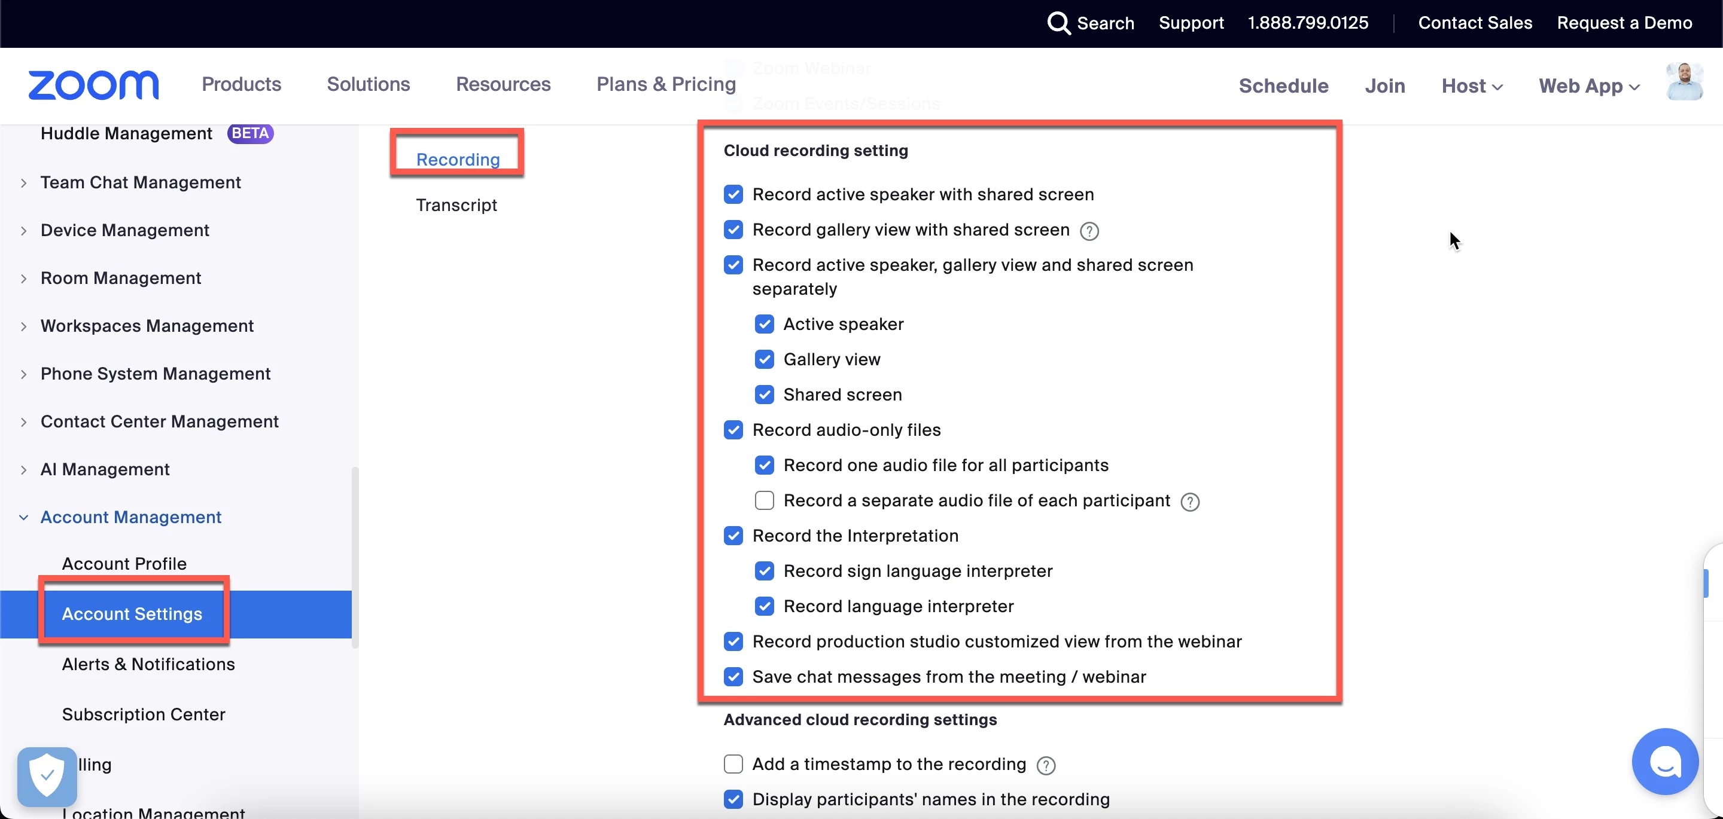
Task: Select Account Profile in sidebar
Action: 124,564
